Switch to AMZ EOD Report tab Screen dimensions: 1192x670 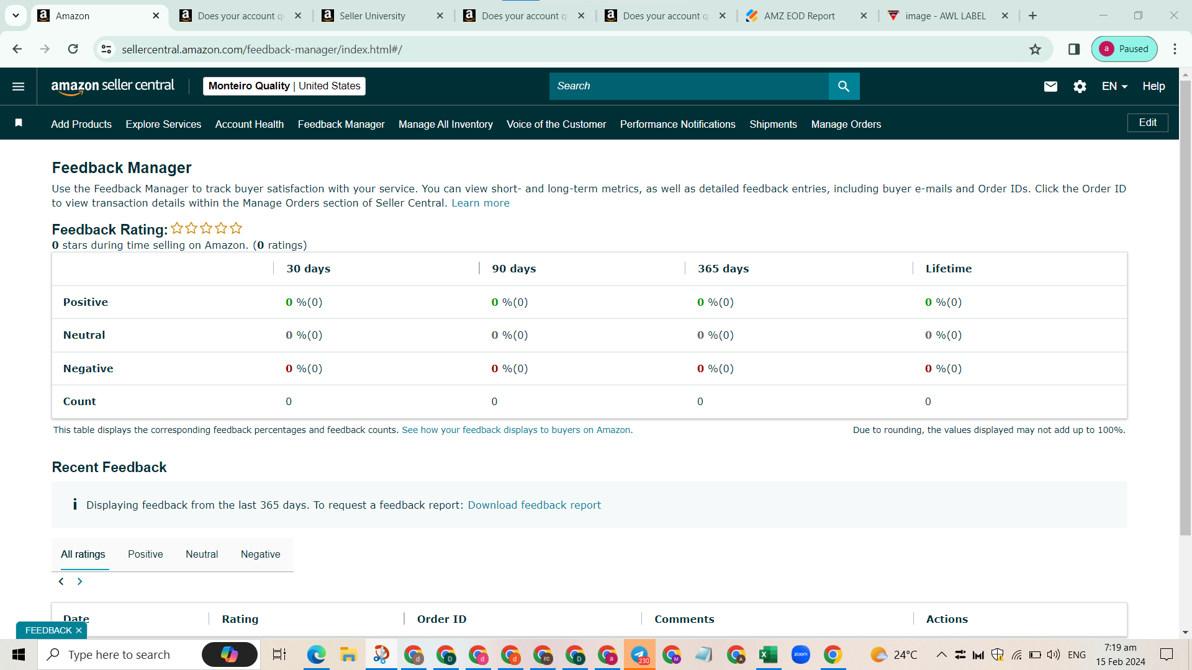[807, 16]
